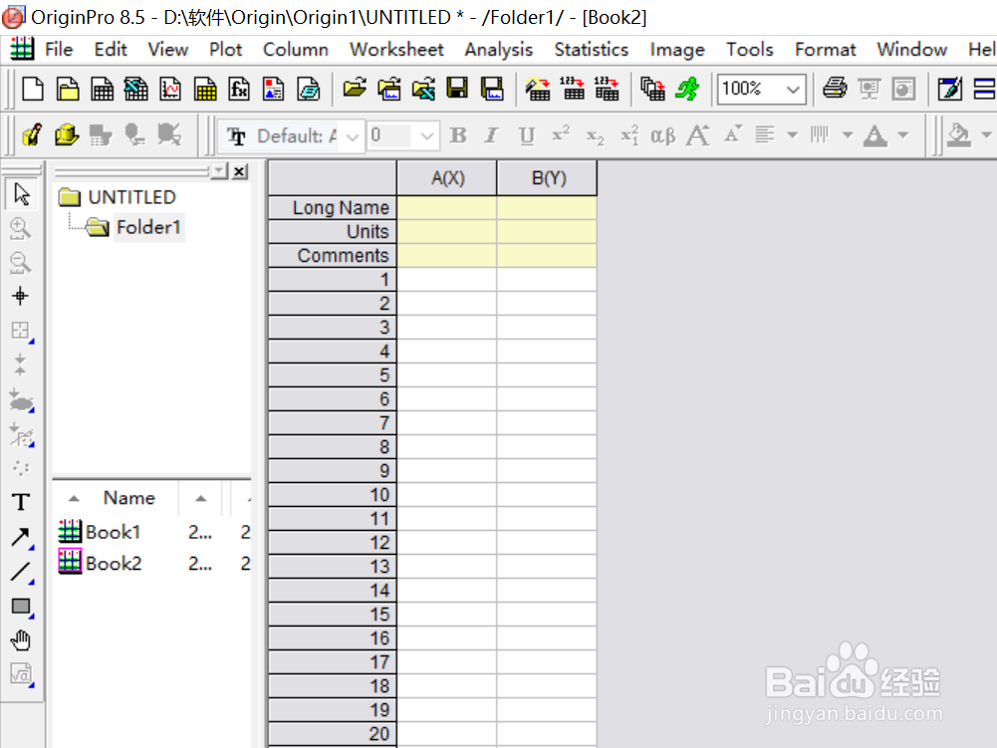Image resolution: width=997 pixels, height=748 pixels.
Task: Click the New Excel toolbar icon
Action: click(x=136, y=89)
